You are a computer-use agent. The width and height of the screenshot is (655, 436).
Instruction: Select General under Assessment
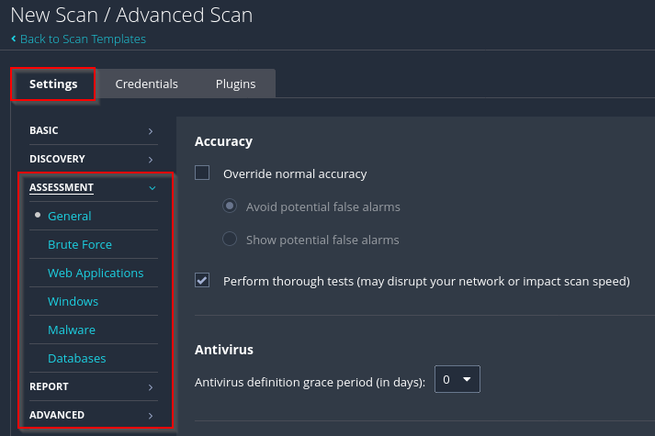[x=70, y=217]
